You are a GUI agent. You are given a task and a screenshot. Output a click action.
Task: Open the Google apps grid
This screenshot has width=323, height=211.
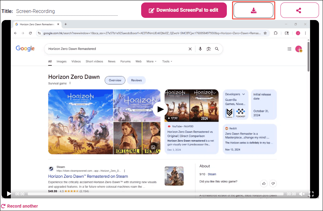coord(289,49)
